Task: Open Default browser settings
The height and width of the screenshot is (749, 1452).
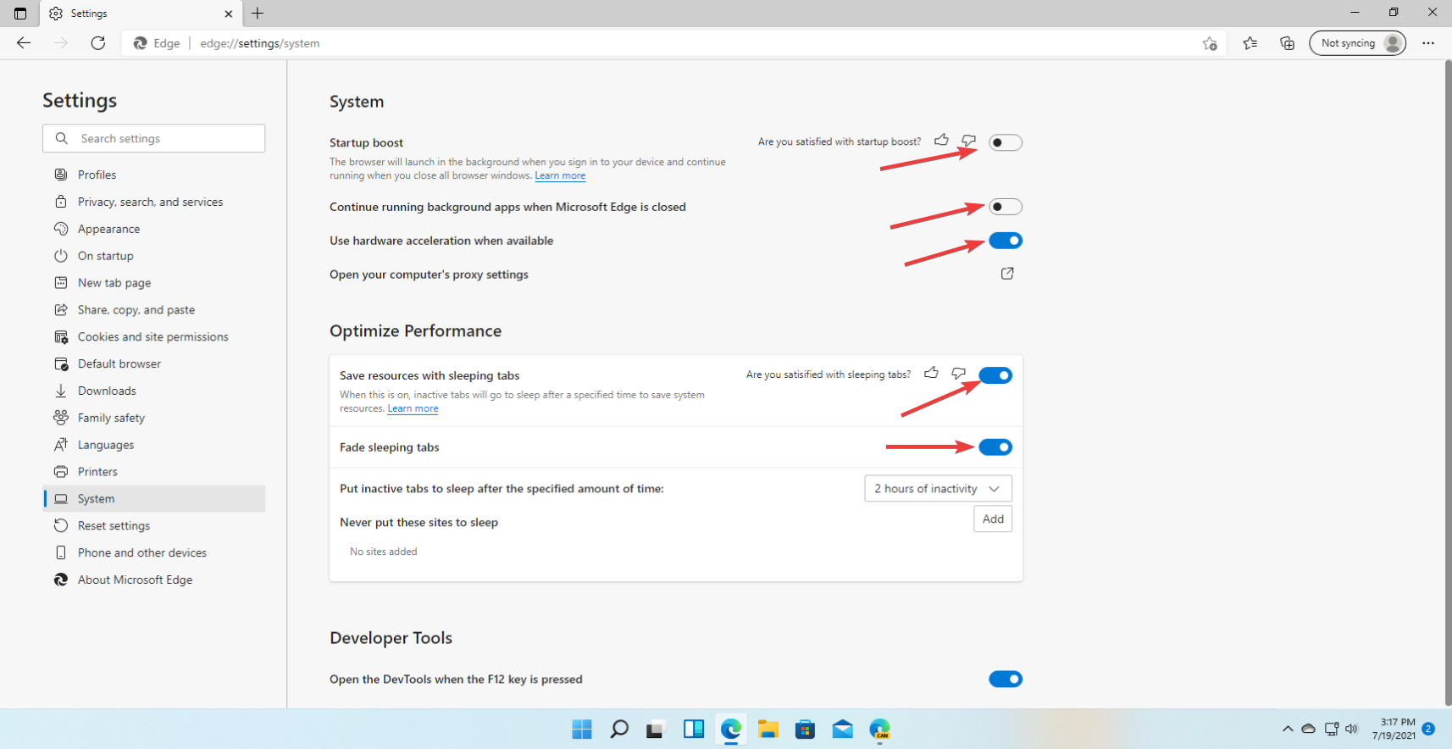Action: [x=154, y=363]
